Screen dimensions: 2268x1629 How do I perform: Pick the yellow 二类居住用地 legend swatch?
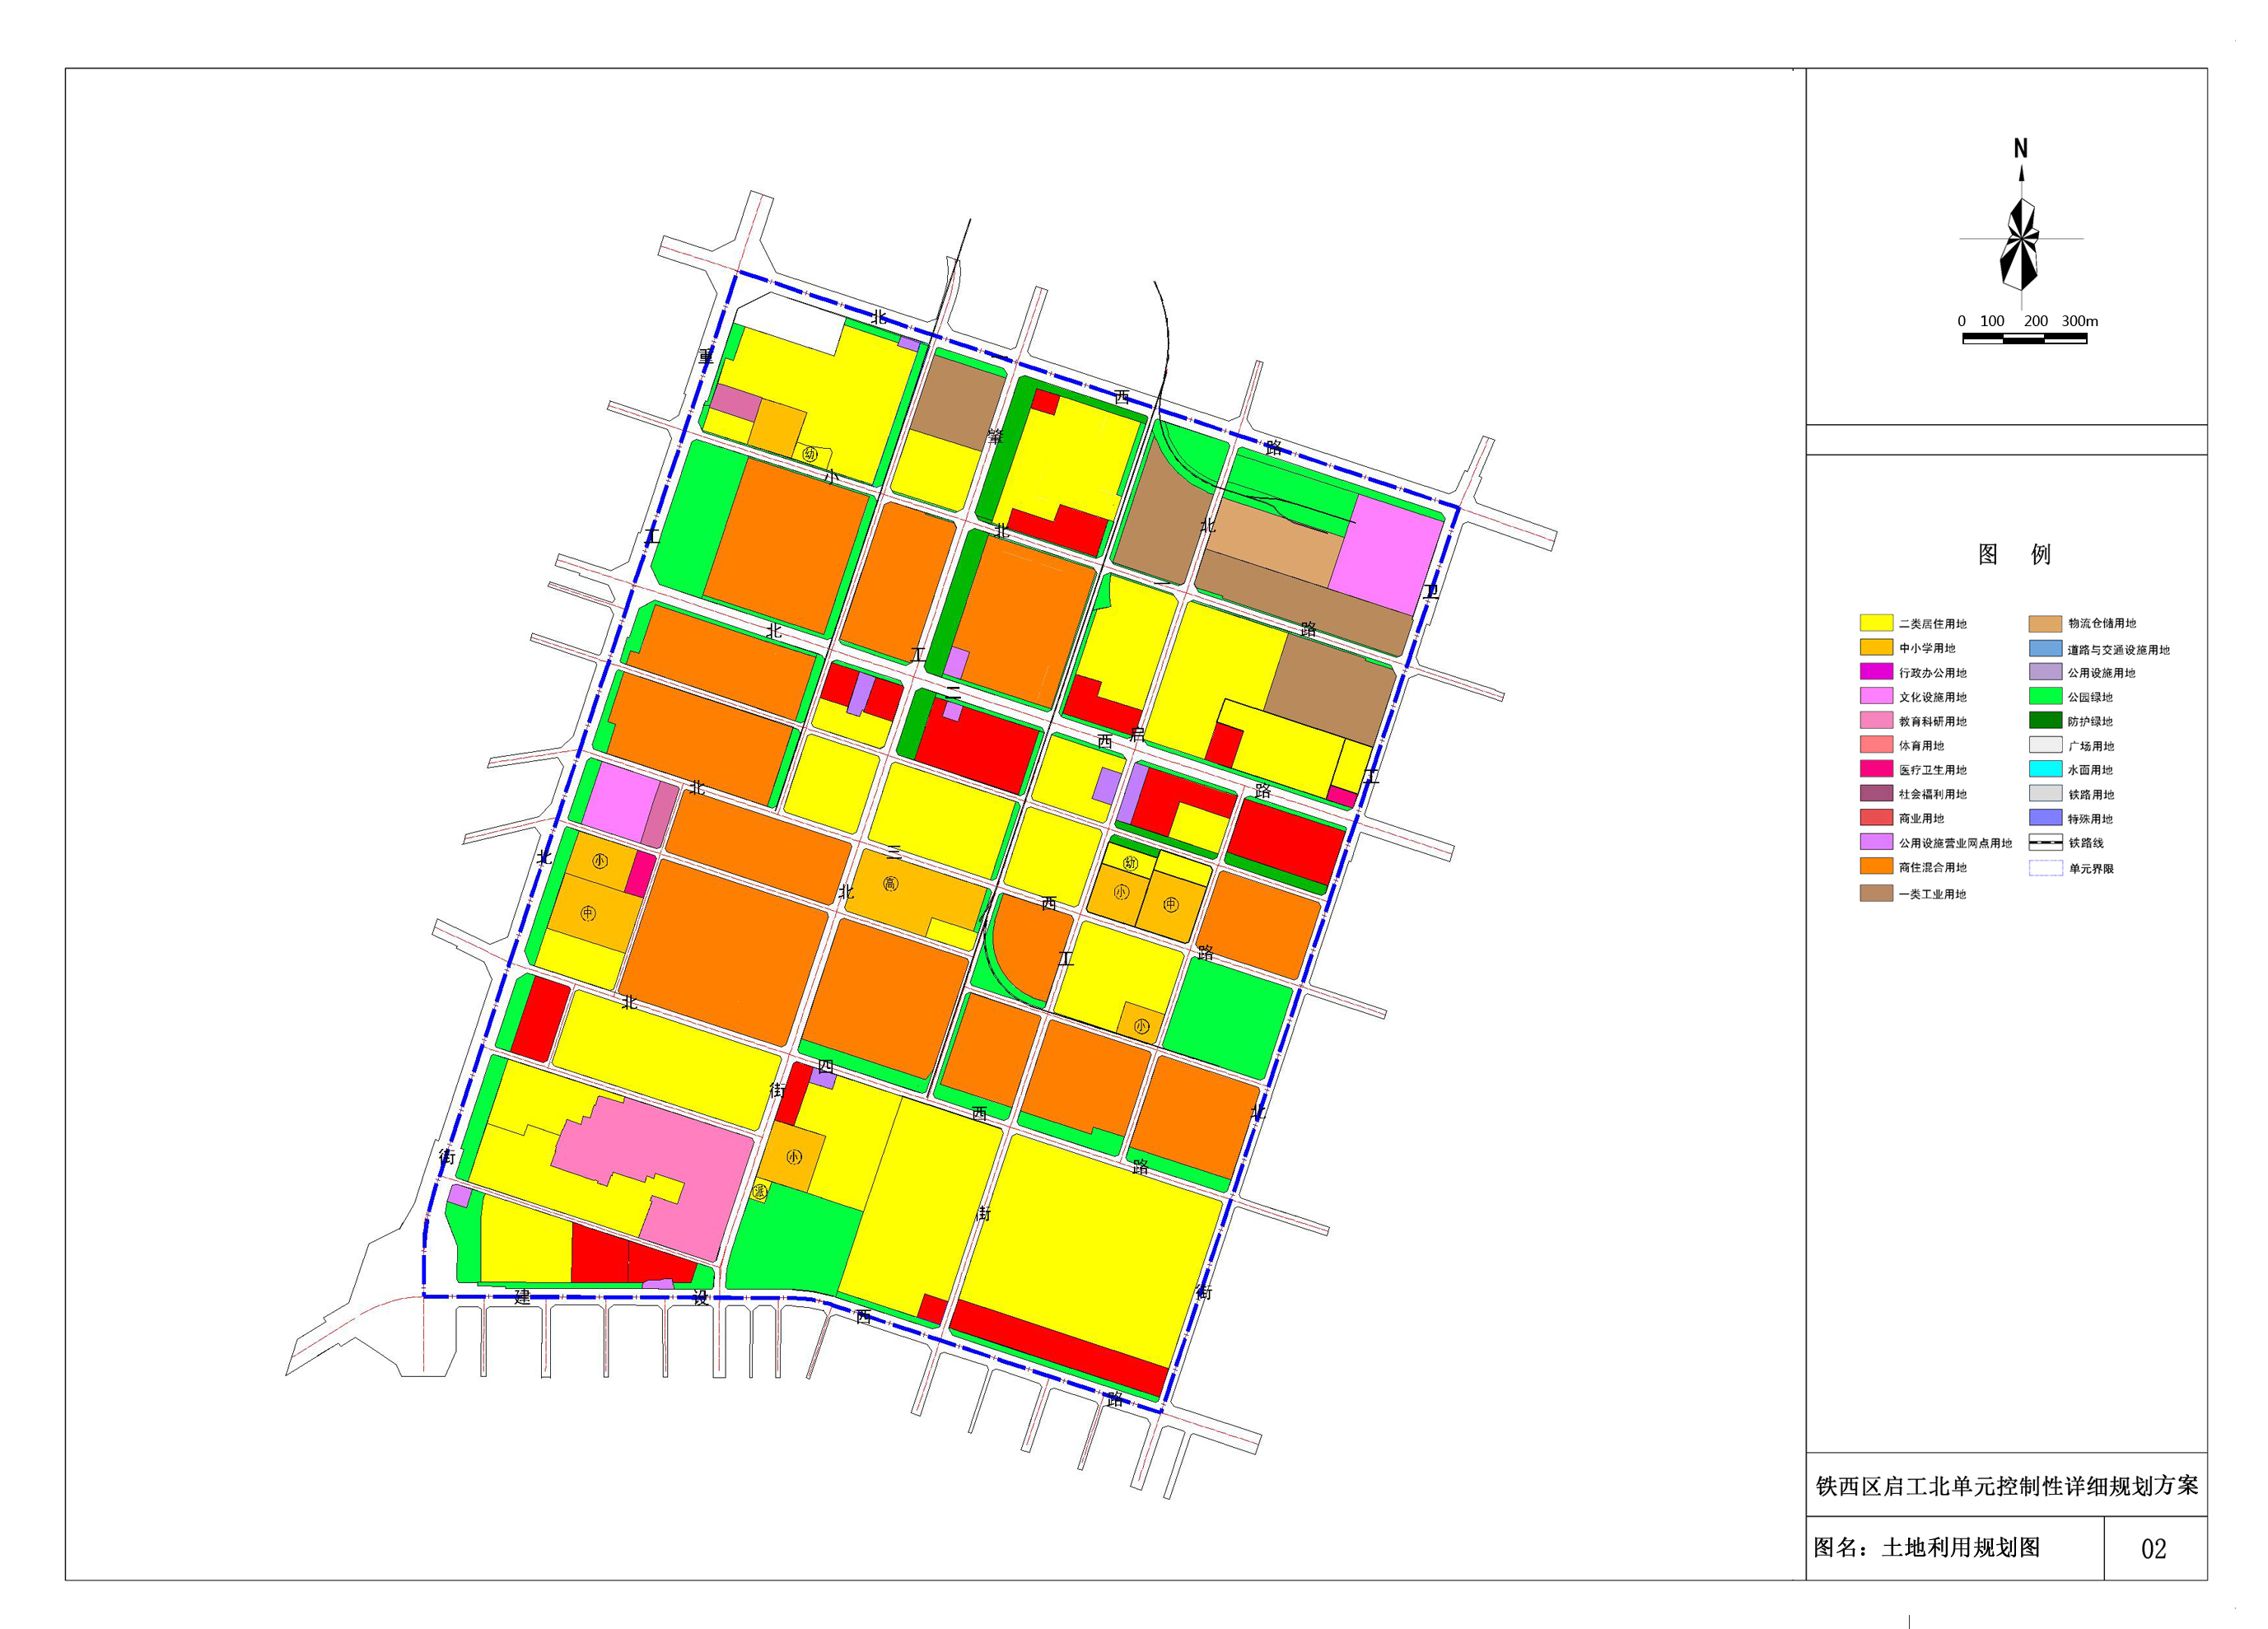[x=1876, y=623]
